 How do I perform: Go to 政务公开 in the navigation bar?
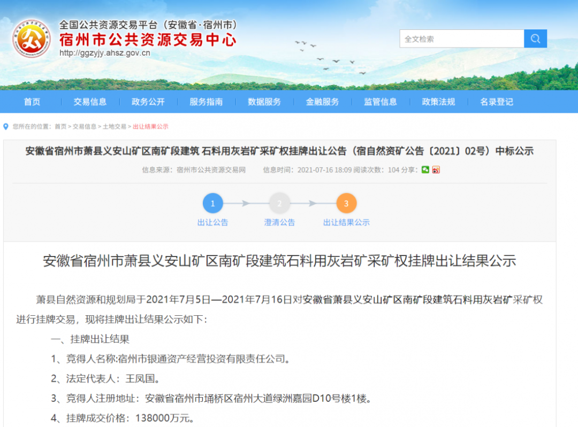click(148, 102)
